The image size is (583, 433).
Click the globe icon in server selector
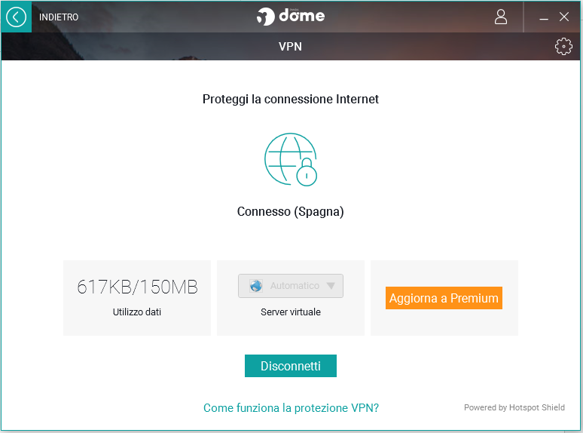pos(255,286)
